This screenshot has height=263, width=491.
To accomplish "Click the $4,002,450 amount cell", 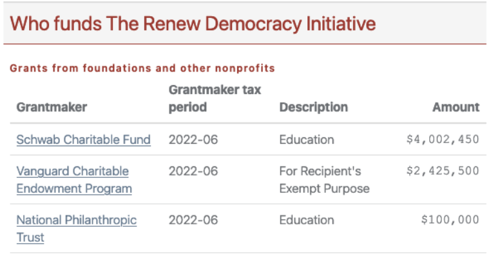I will pos(443,140).
